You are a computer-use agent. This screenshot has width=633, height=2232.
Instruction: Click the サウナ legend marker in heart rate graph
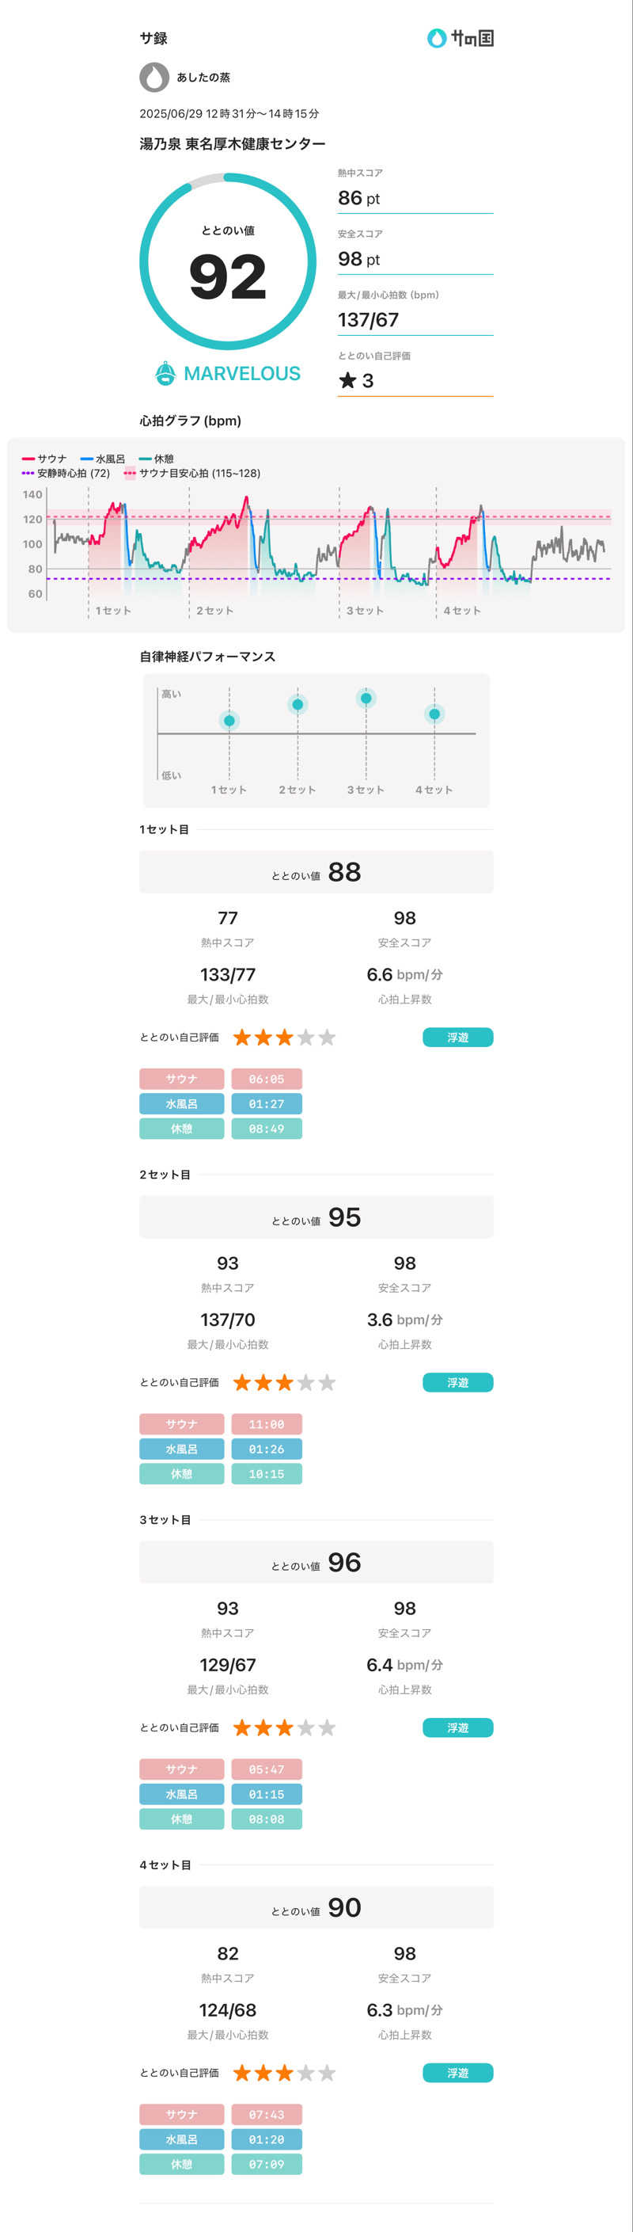28,459
